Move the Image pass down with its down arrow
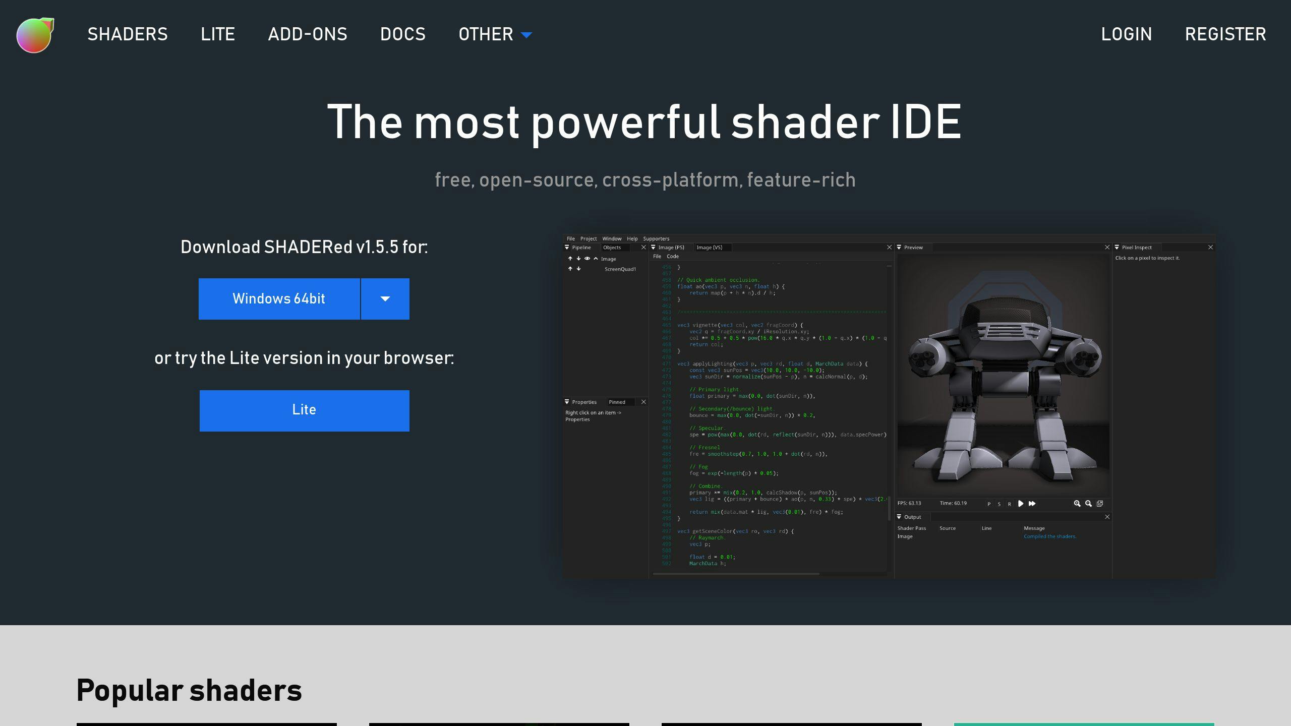1291x726 pixels. click(578, 259)
